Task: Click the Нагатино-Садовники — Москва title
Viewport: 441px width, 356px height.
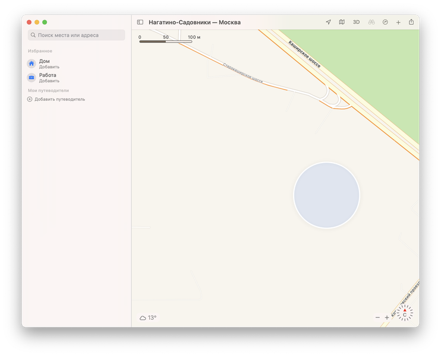Action: (x=194, y=22)
